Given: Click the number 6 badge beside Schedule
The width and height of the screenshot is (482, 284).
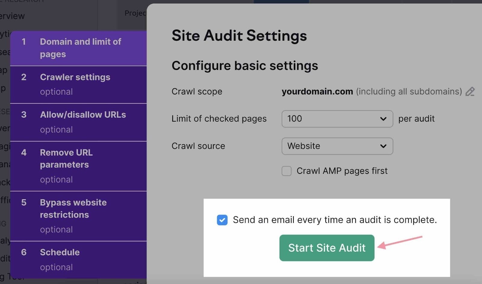Looking at the screenshot, I should point(23,252).
